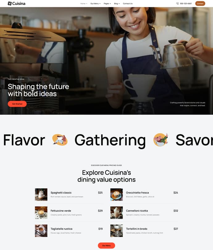Open the Blog dropdown in navigation
The width and height of the screenshot is (213, 250).
[117, 3]
